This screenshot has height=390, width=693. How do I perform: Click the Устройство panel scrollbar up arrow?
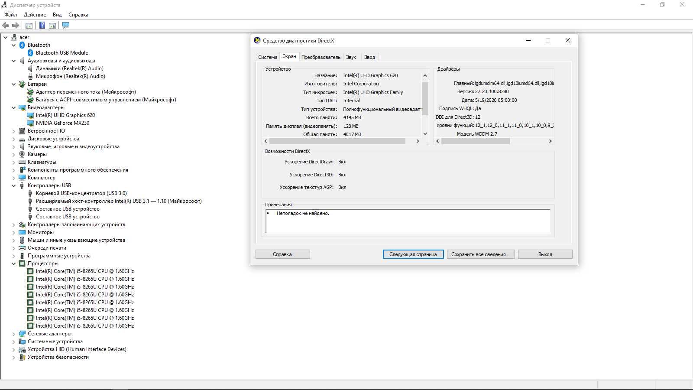point(425,75)
